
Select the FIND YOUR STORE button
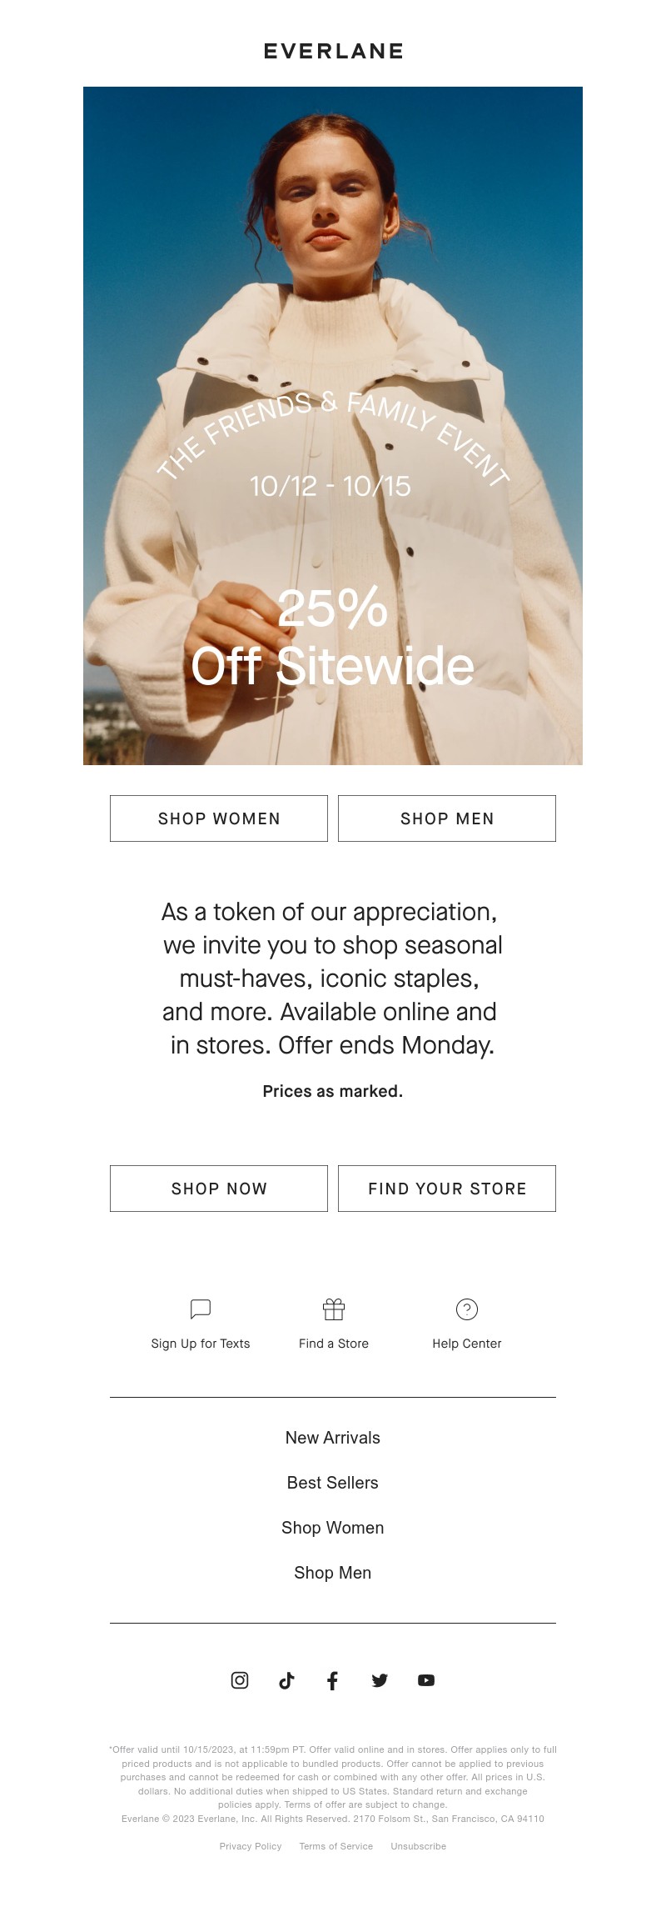click(447, 1189)
